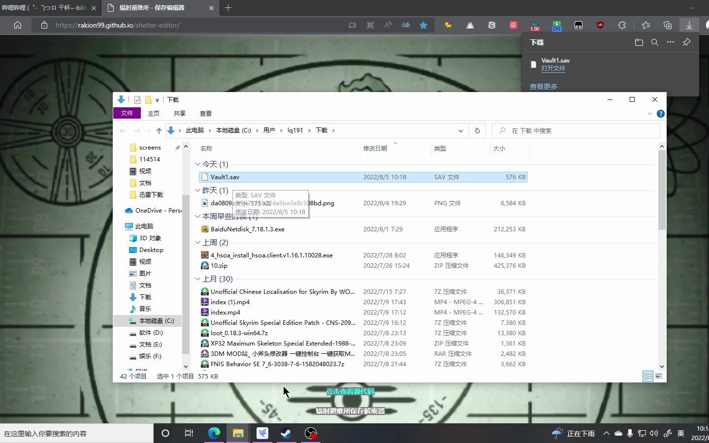709x443 pixels.
Task: Click the Cortana circle on taskbar
Action: 165,433
